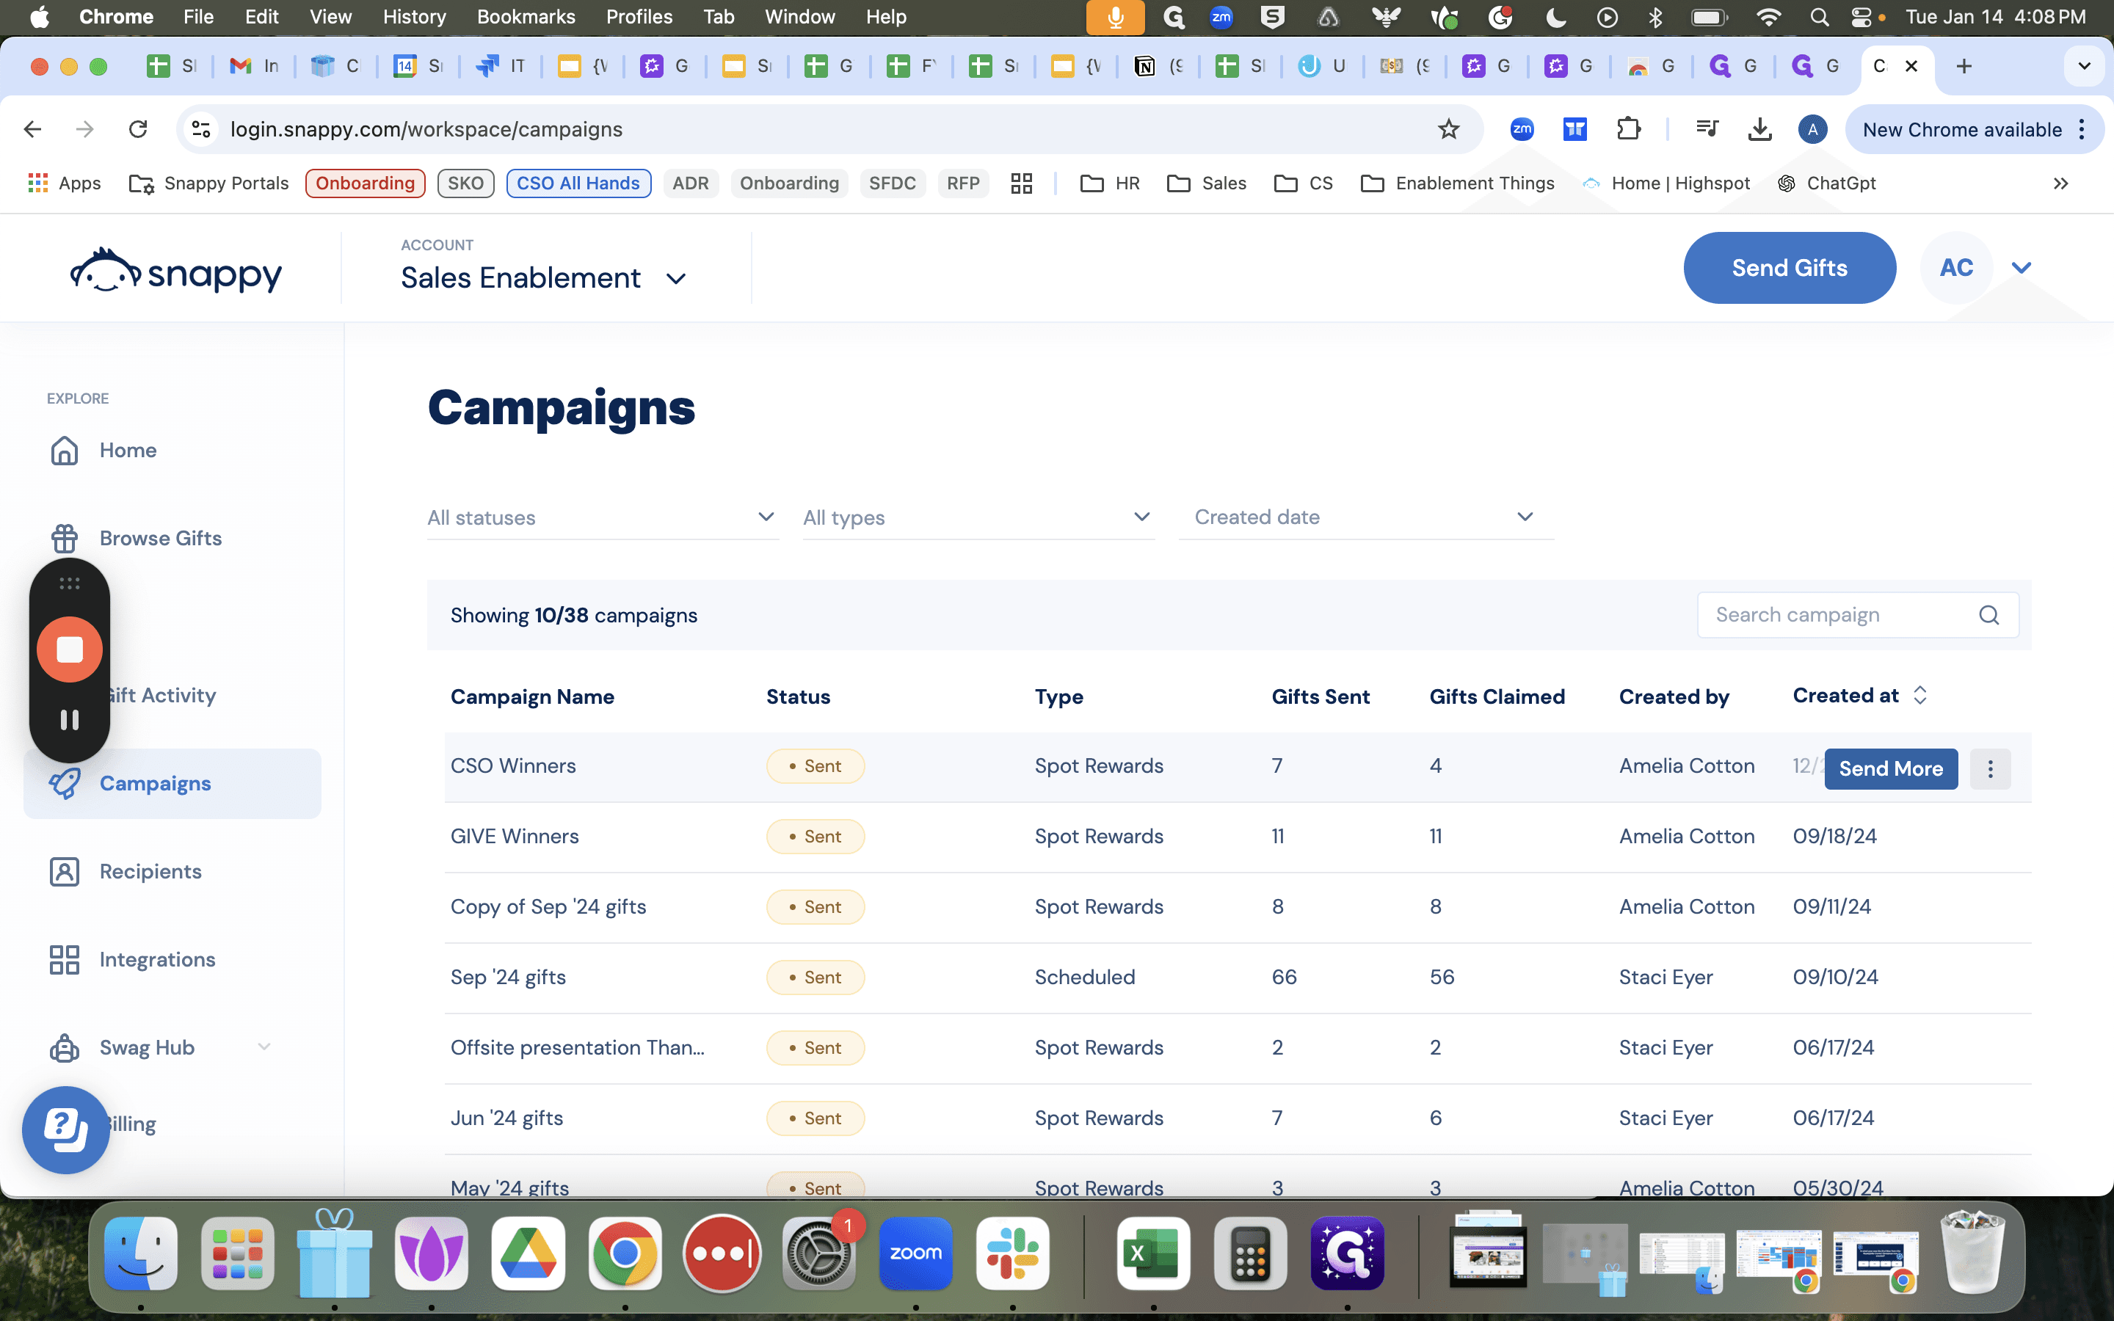Open Integrations grid icon

point(65,959)
